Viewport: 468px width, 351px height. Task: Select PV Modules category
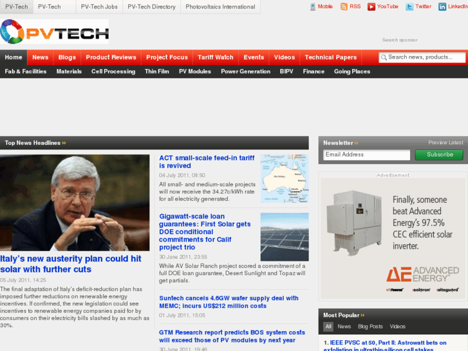tap(195, 71)
